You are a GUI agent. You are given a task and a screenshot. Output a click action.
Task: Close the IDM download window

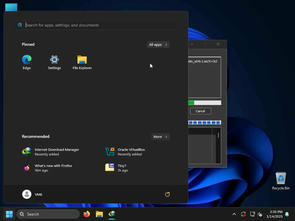(218, 44)
